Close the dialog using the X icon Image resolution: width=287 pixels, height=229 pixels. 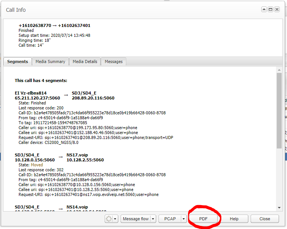(277, 9)
